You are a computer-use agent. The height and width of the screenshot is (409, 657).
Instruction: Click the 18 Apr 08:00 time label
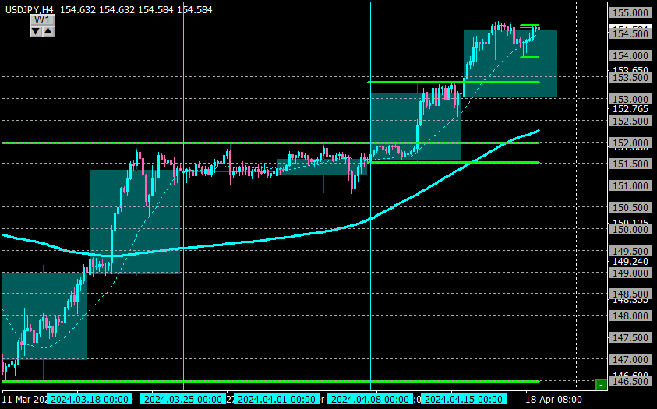pyautogui.click(x=553, y=400)
